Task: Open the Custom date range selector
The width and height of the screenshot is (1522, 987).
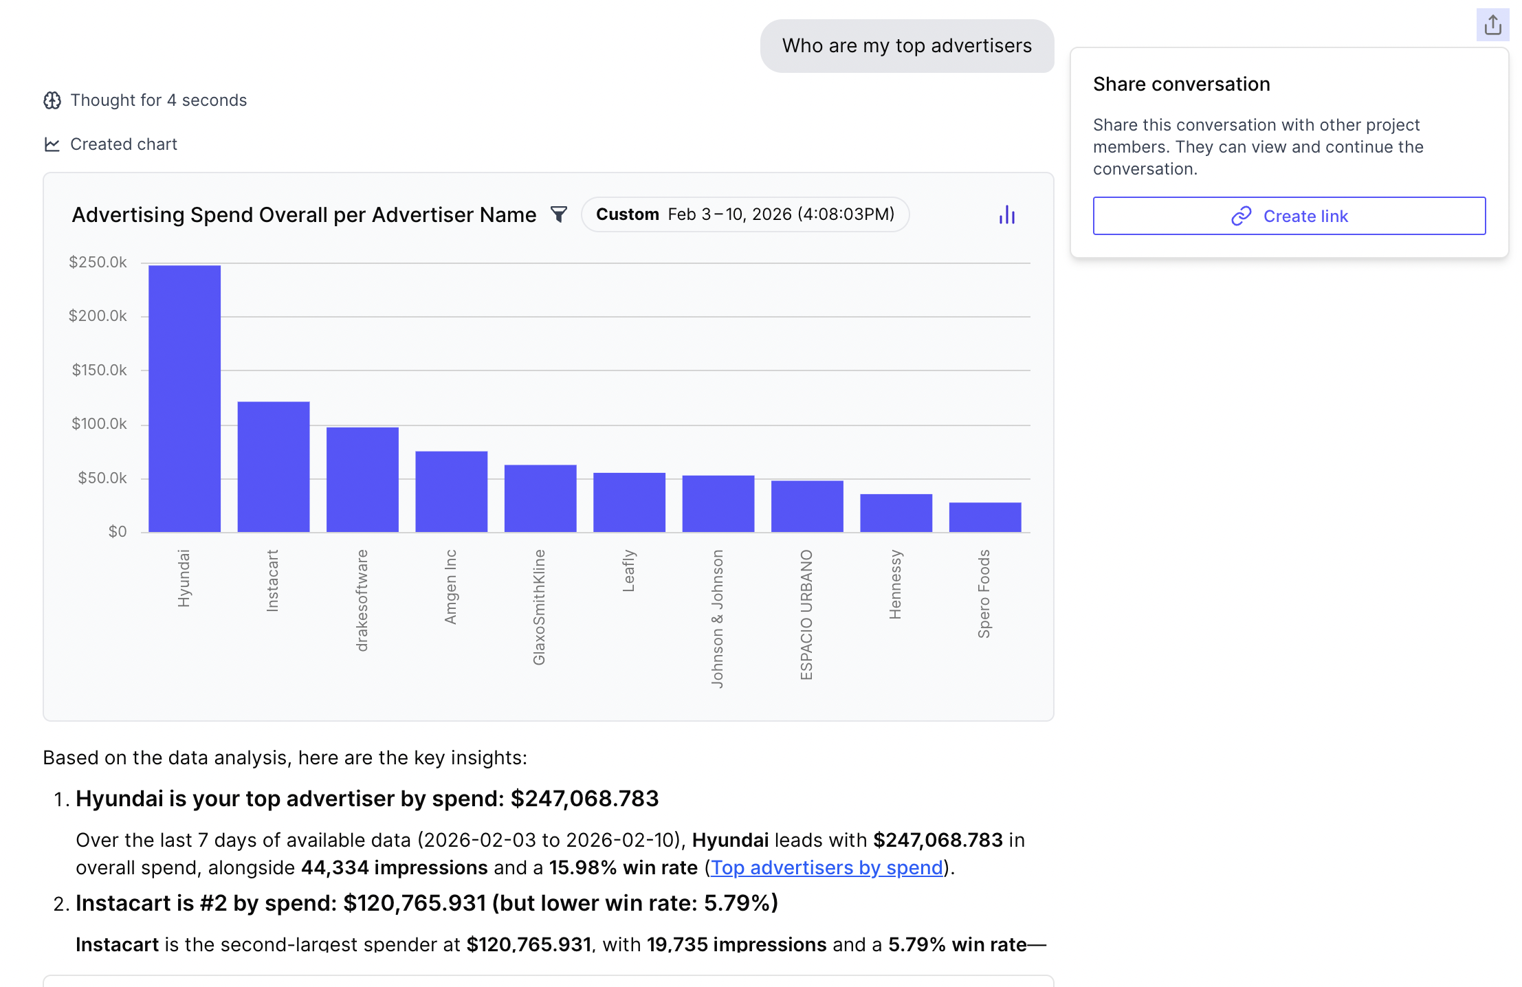Action: point(745,214)
